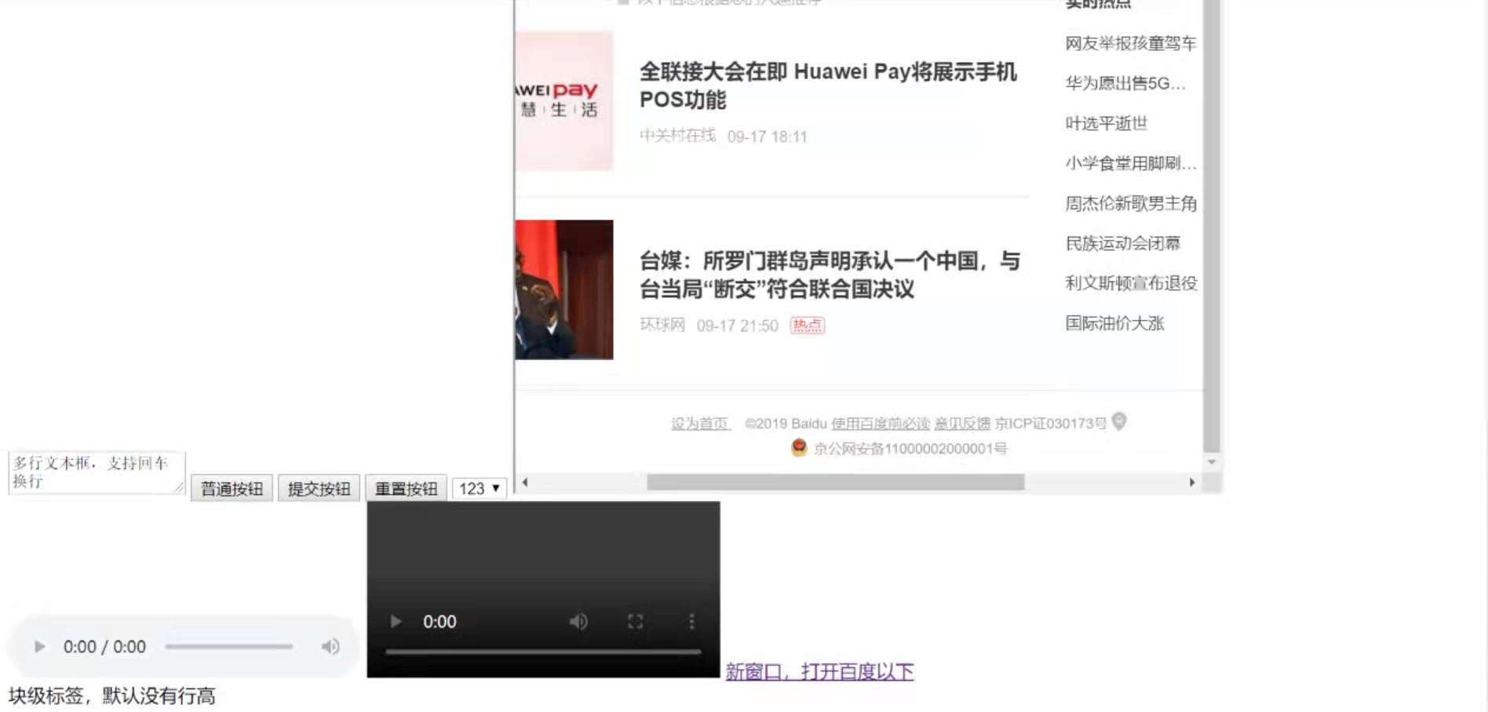Click the audio time display 0:00 / 0:00
This screenshot has height=712, width=1488.
[104, 647]
